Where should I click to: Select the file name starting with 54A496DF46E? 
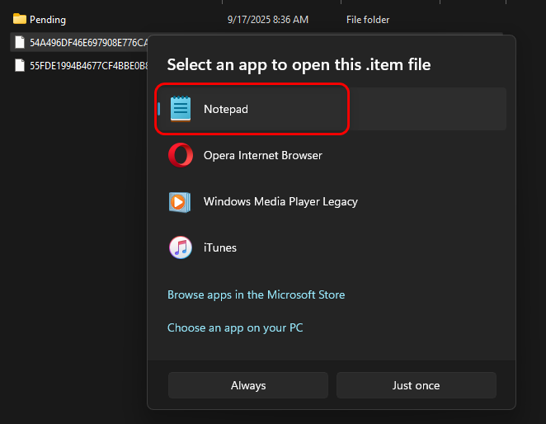[87, 42]
